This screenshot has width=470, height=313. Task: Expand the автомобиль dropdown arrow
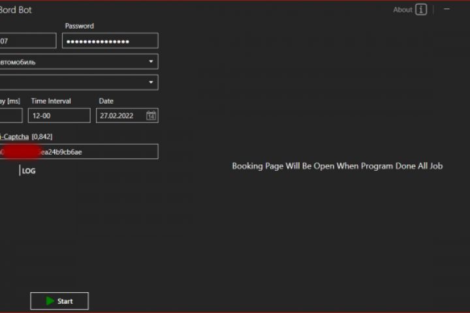point(151,61)
